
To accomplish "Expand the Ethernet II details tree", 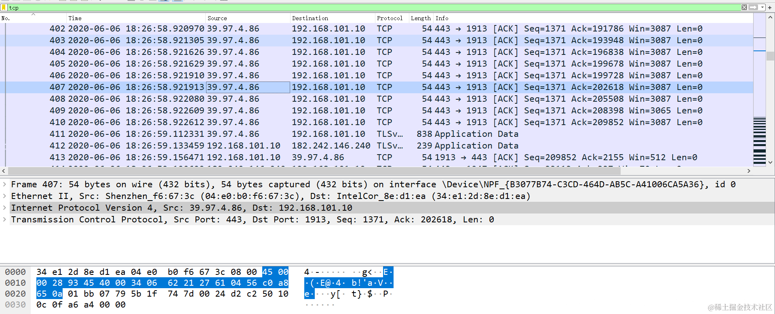I will 4,196.
